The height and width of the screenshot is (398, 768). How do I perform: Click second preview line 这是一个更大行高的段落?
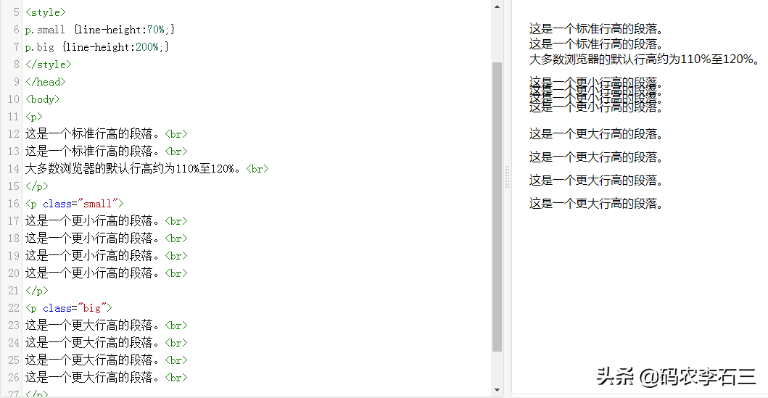coord(596,157)
